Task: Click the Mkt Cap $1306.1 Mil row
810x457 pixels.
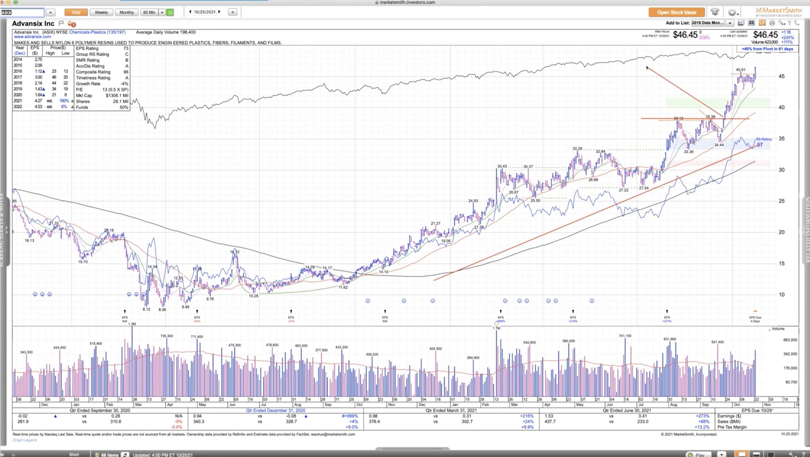Action: click(x=102, y=95)
